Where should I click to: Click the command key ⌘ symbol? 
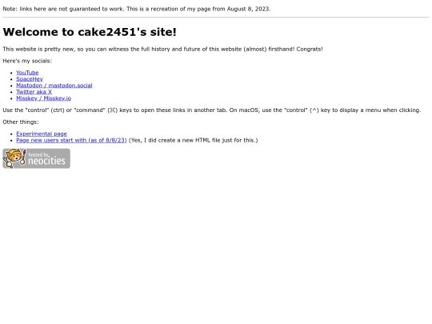click(112, 110)
